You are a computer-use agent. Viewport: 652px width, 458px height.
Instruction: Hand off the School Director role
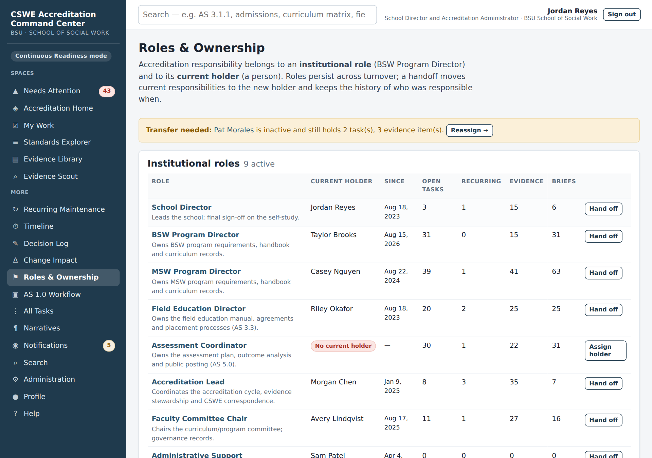tap(603, 209)
